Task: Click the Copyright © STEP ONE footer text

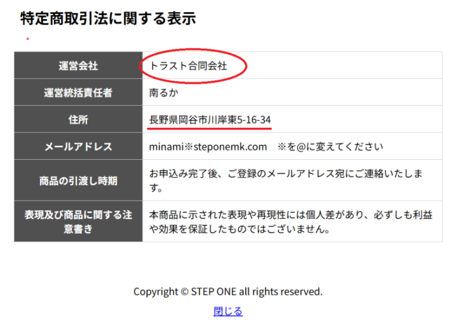Action: click(228, 292)
